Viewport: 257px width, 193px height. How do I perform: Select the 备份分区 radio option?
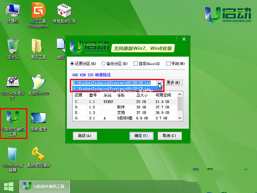coord(103,63)
